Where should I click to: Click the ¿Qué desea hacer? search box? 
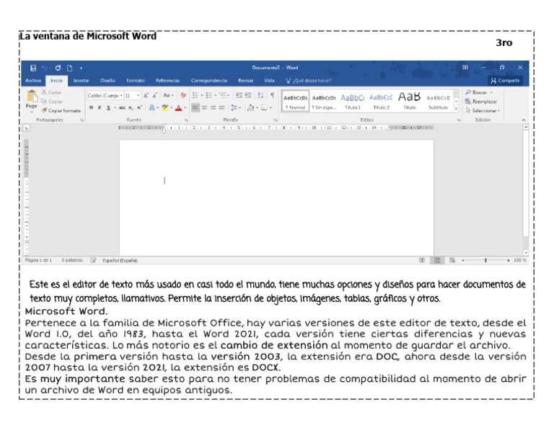pyautogui.click(x=309, y=81)
